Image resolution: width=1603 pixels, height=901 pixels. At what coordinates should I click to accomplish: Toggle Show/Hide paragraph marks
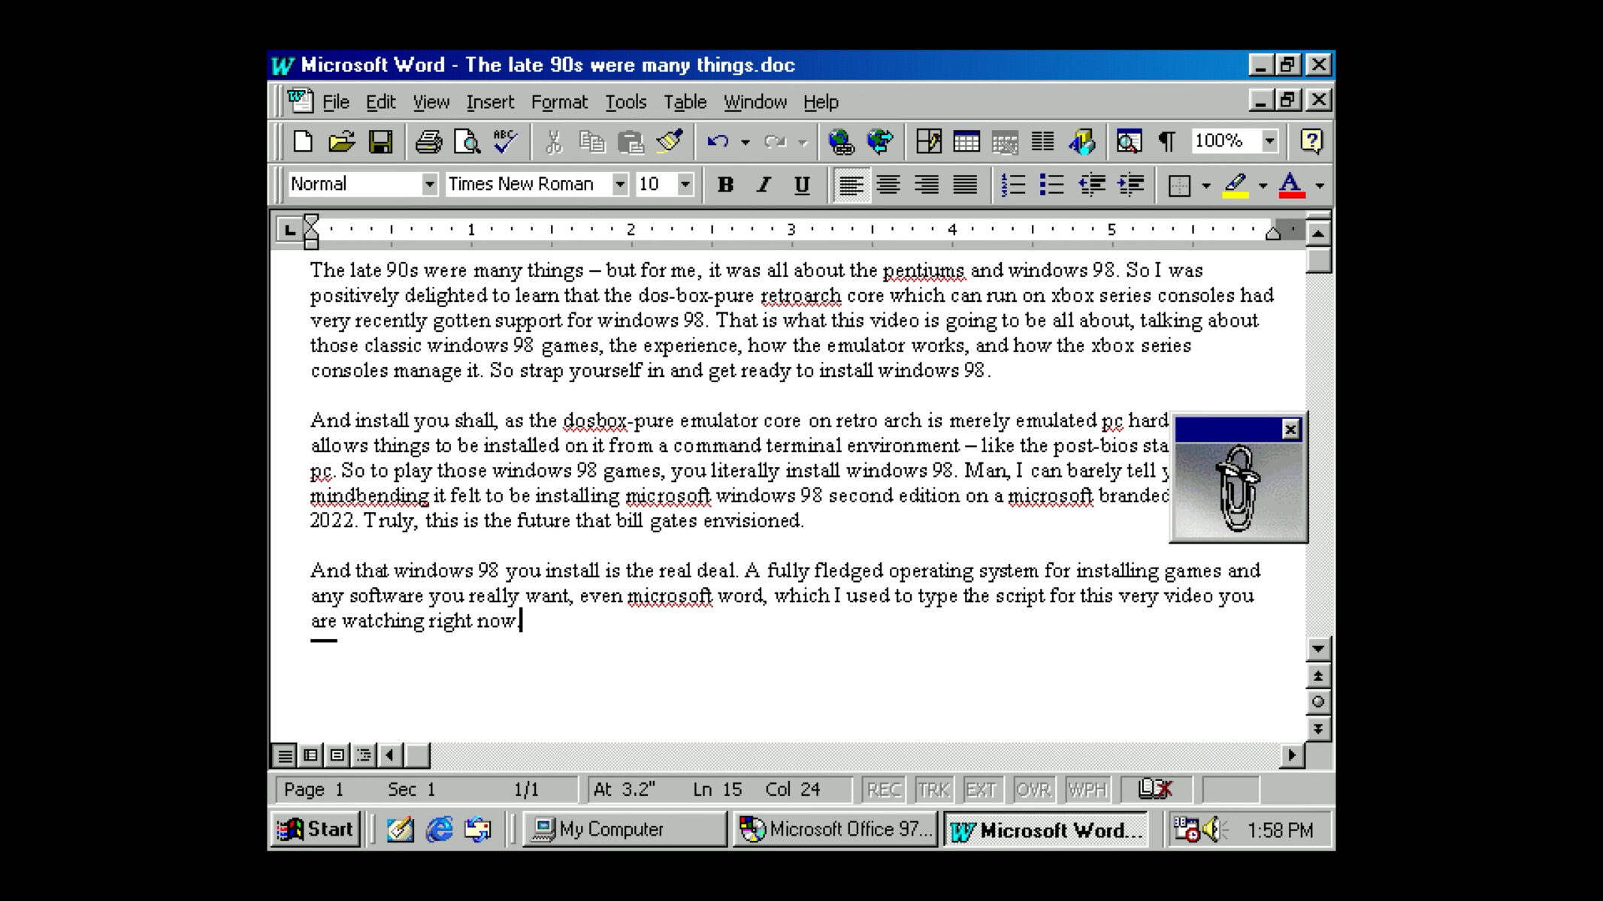coord(1166,141)
